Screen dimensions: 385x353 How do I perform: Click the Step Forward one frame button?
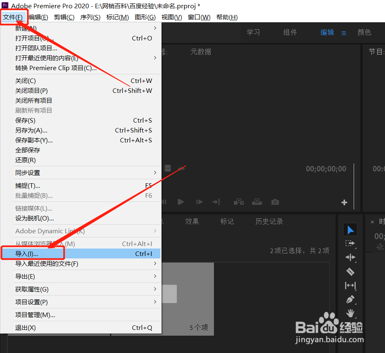tap(200, 202)
